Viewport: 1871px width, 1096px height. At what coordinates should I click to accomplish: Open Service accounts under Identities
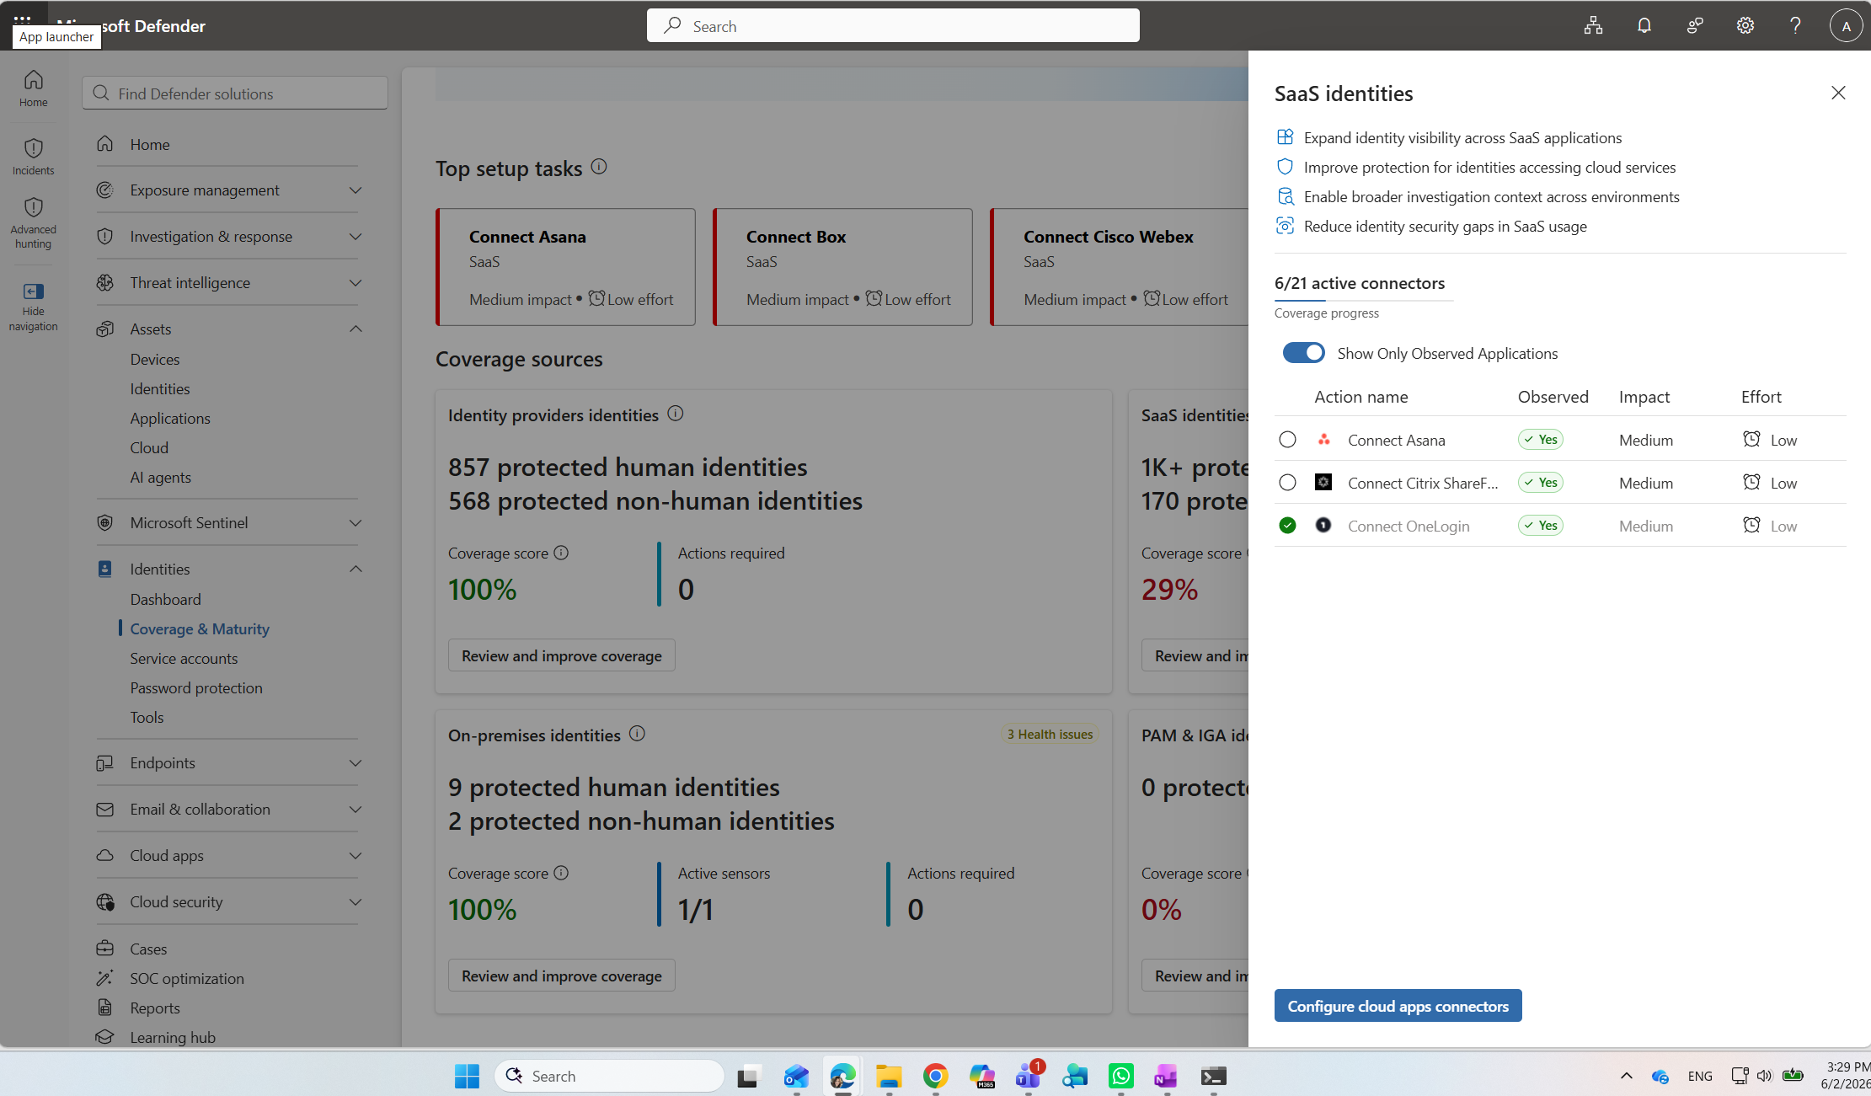pos(184,659)
